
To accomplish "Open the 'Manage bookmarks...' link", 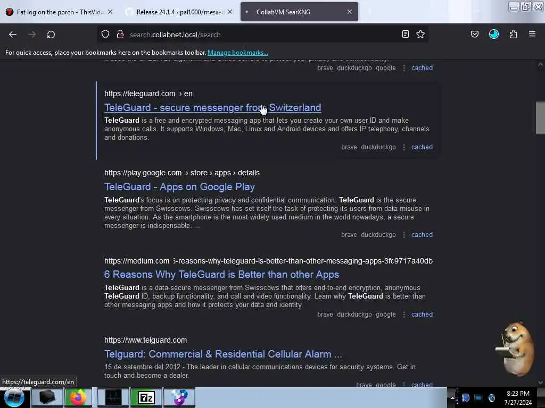I will tap(238, 53).
